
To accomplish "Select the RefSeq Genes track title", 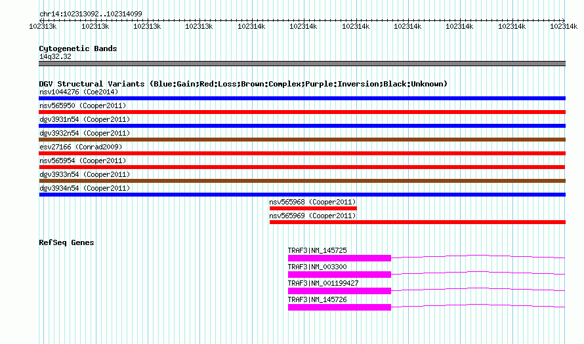I will (66, 242).
